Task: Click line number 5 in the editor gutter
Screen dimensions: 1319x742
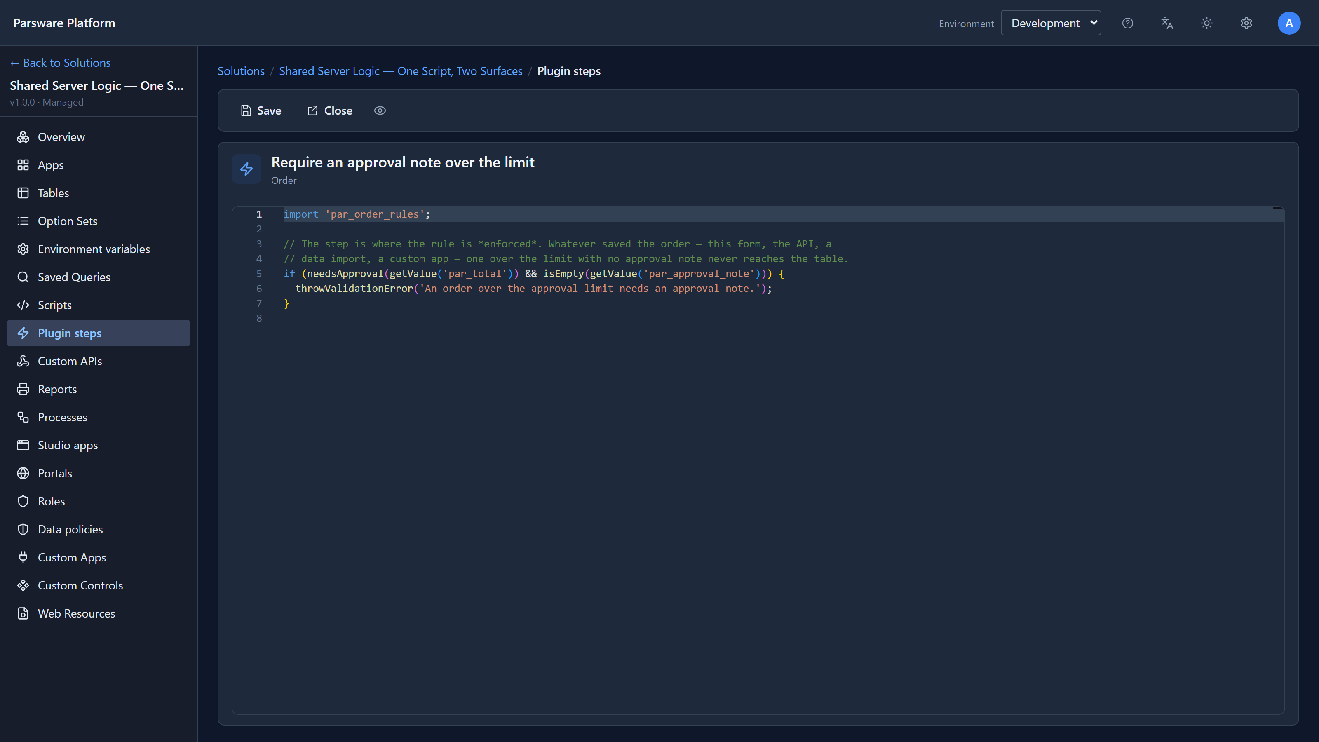Action: pyautogui.click(x=259, y=273)
